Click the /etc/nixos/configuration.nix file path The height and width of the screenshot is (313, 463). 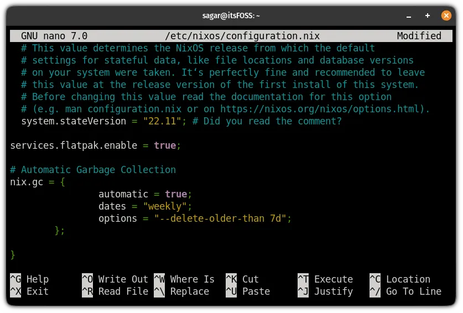pyautogui.click(x=242, y=36)
